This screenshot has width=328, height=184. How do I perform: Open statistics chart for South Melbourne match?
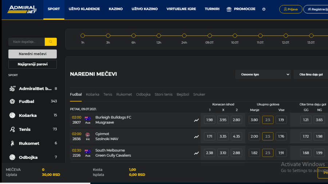click(x=196, y=153)
